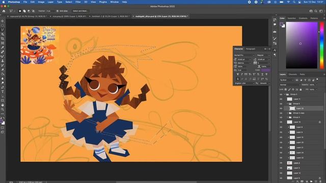The width and height of the screenshot is (326, 183).
Task: Toggle visibility of Group 8
Action: pos(281,95)
